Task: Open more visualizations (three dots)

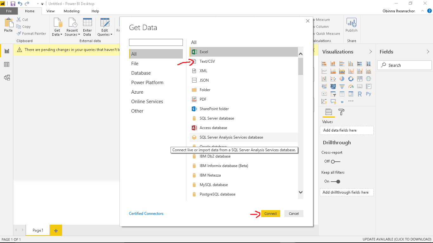Action: tap(351, 101)
